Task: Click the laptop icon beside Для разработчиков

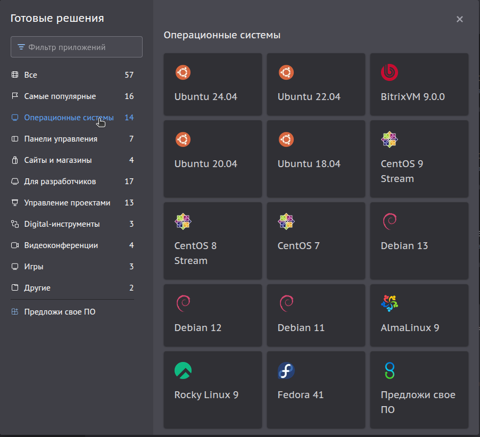Action: tap(15, 182)
